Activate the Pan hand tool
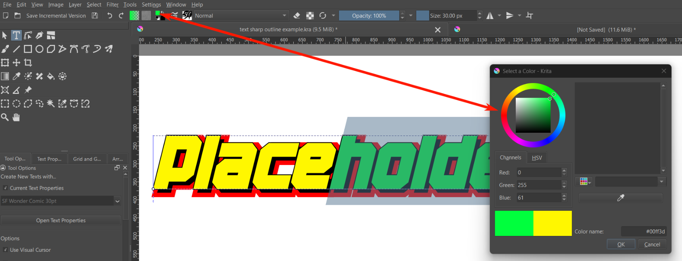 [16, 117]
